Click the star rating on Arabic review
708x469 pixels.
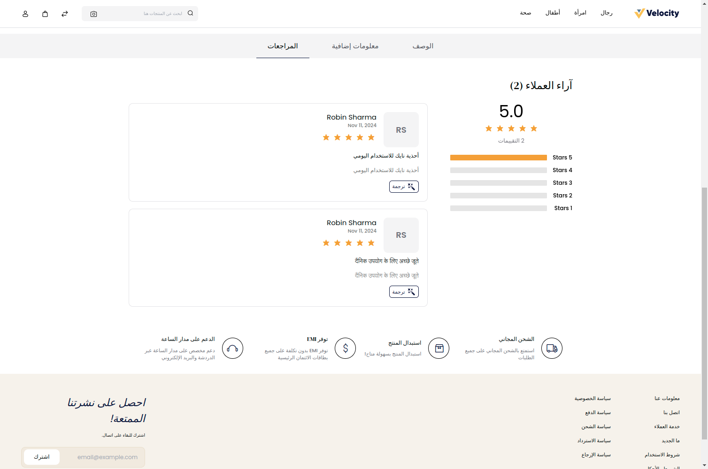349,137
